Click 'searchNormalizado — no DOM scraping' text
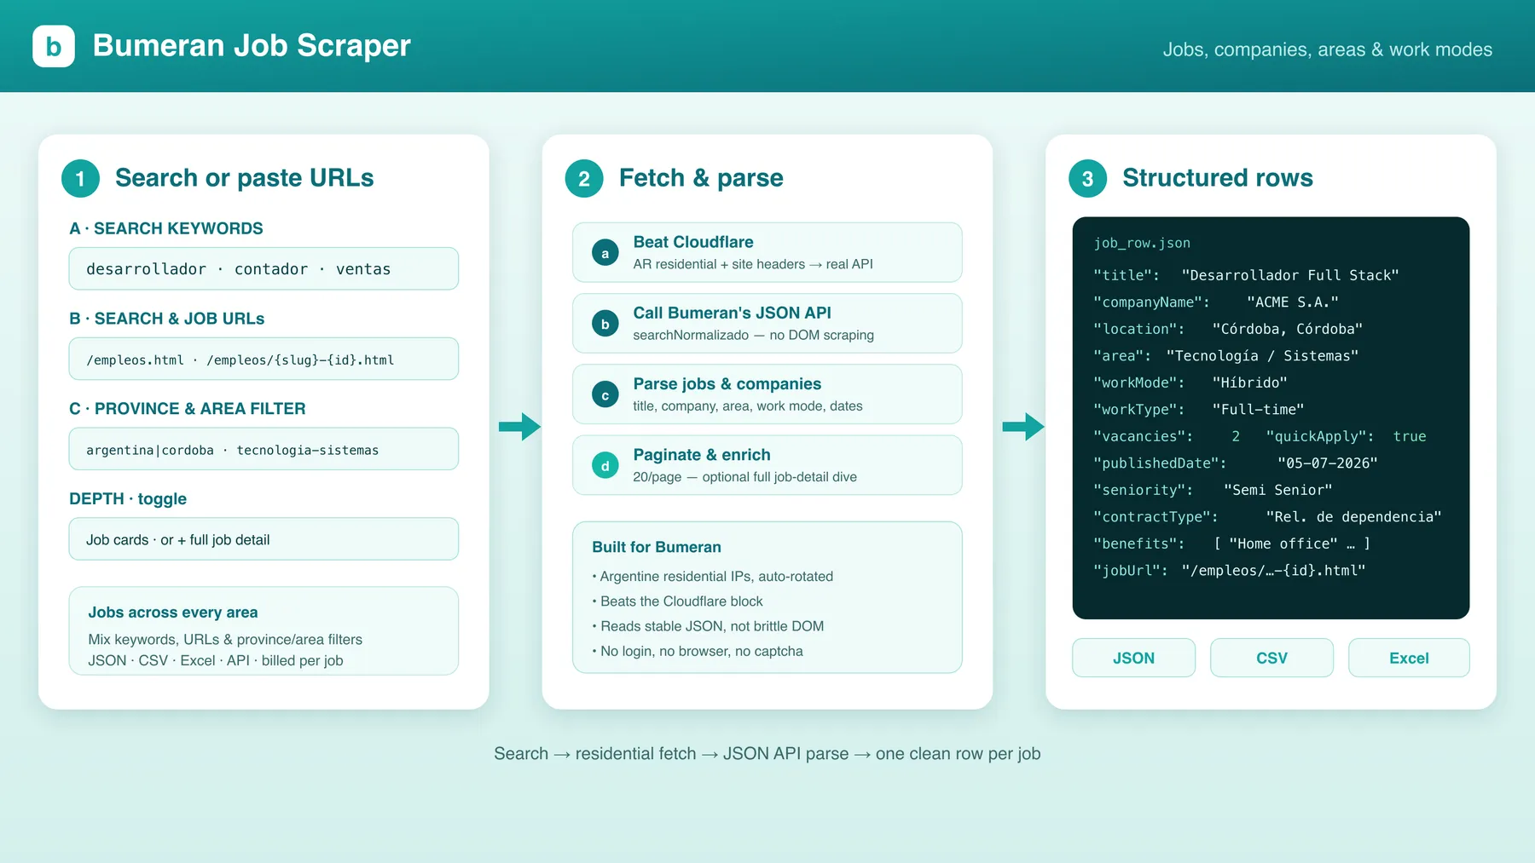This screenshot has height=863, width=1535. pos(753,335)
